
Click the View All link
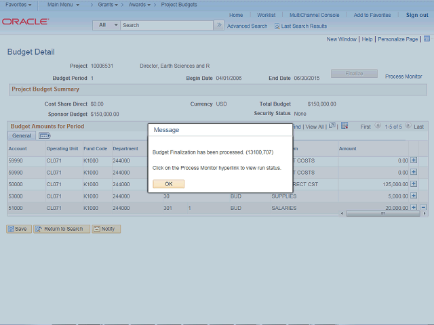tap(315, 127)
